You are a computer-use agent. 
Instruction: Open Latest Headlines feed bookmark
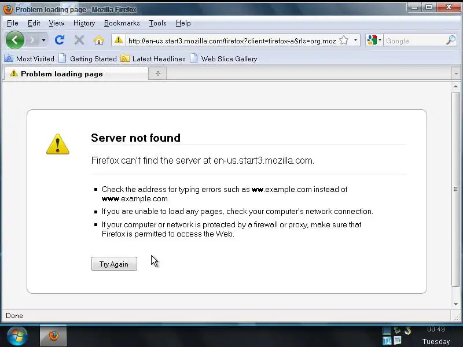pyautogui.click(x=153, y=59)
